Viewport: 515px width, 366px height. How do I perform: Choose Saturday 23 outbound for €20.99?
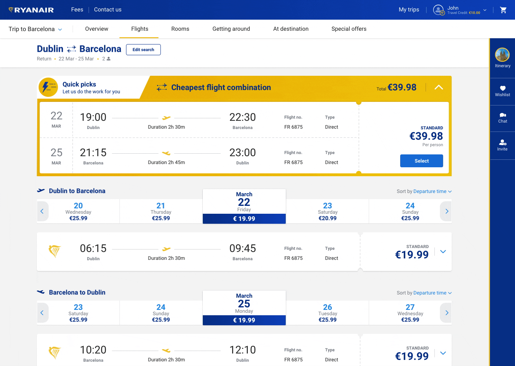tap(327, 212)
